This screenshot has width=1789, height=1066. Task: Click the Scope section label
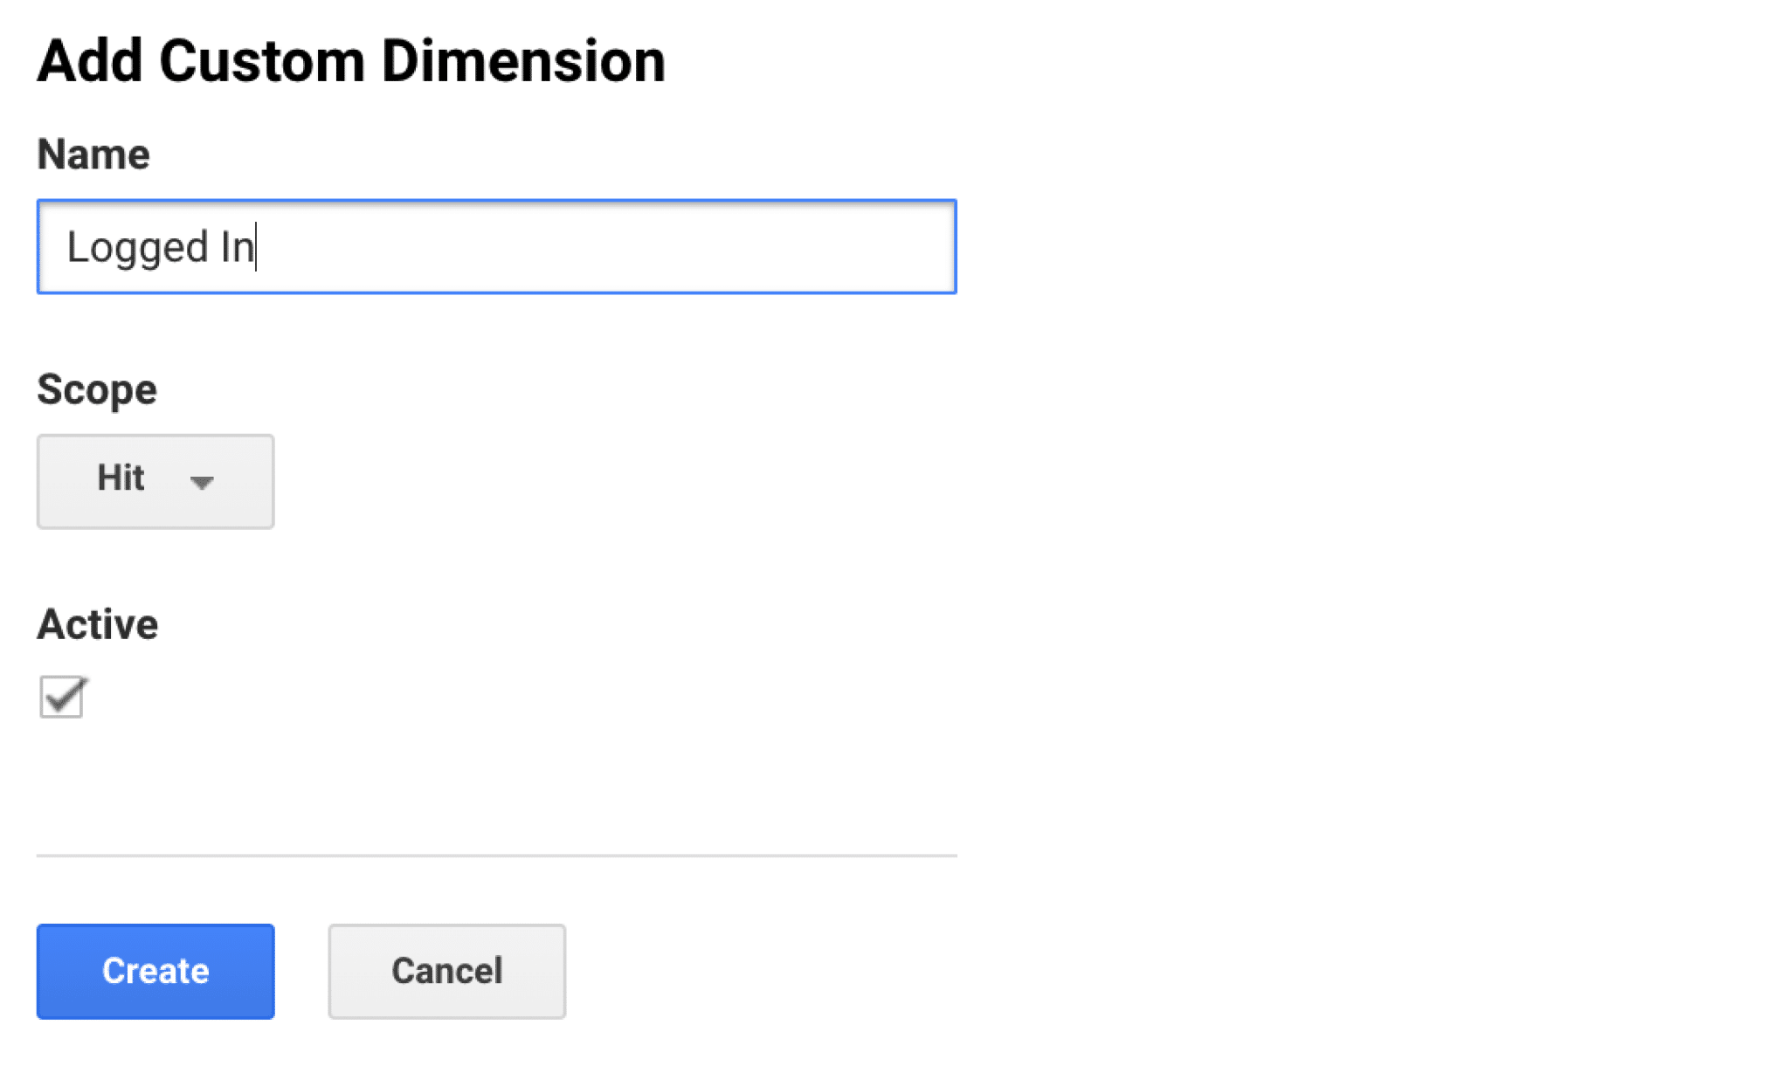tap(96, 389)
